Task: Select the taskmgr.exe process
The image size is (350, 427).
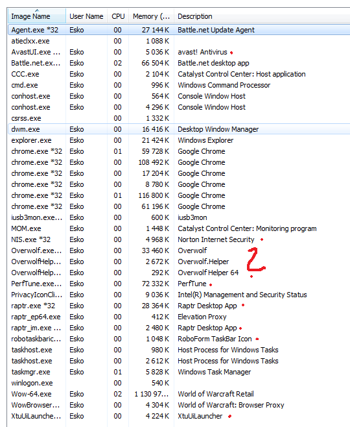Action: click(179, 372)
